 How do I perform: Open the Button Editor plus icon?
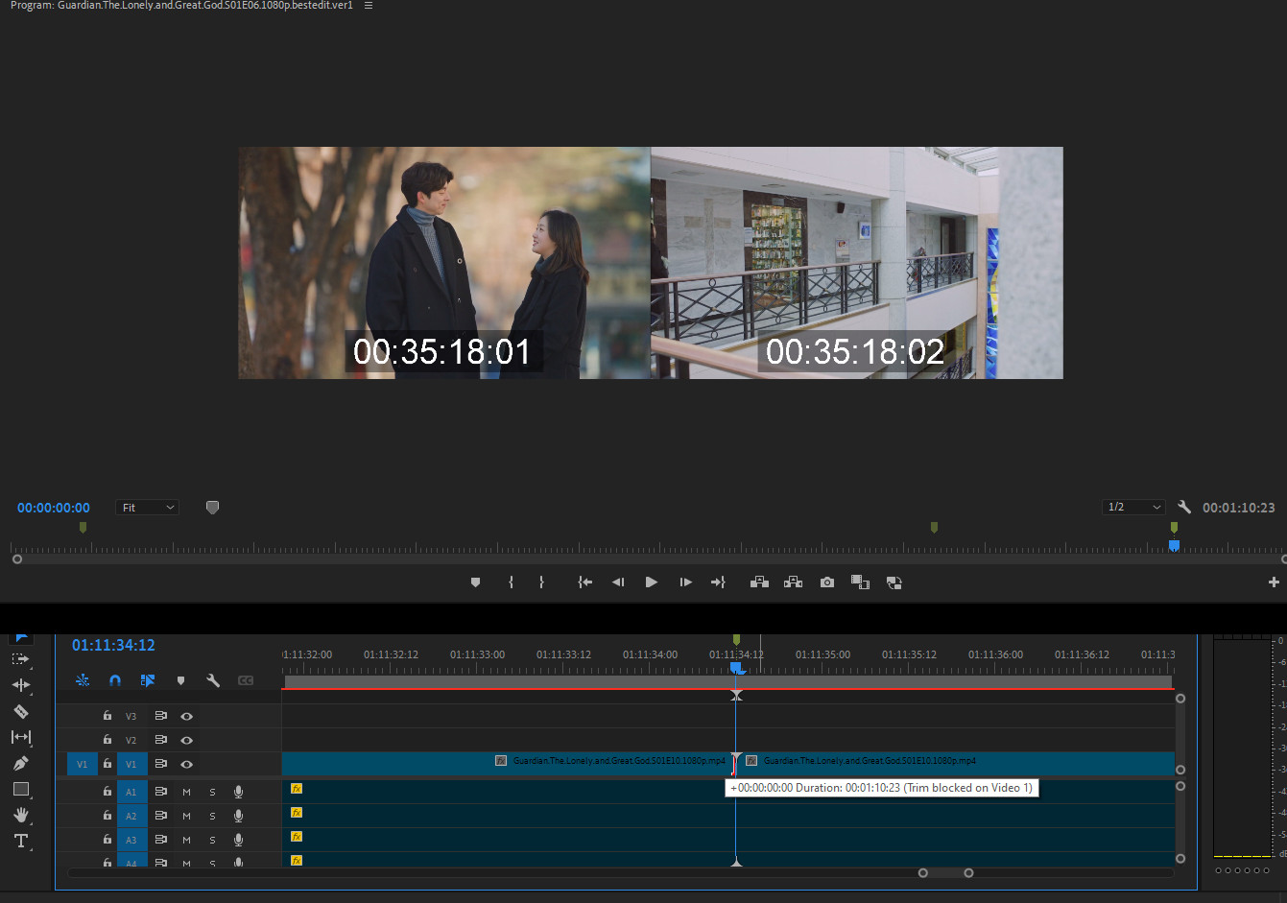pos(1273,582)
